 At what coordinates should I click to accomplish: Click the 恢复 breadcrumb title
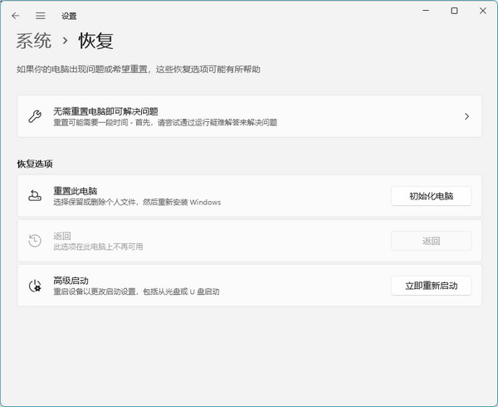pos(96,41)
